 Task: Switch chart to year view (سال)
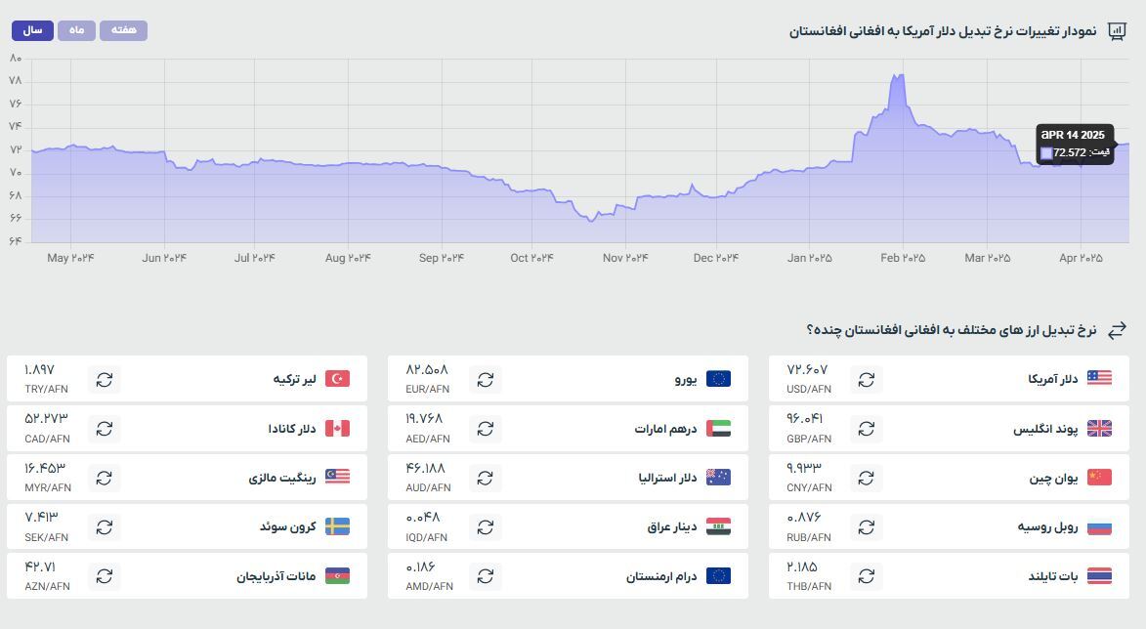point(33,30)
